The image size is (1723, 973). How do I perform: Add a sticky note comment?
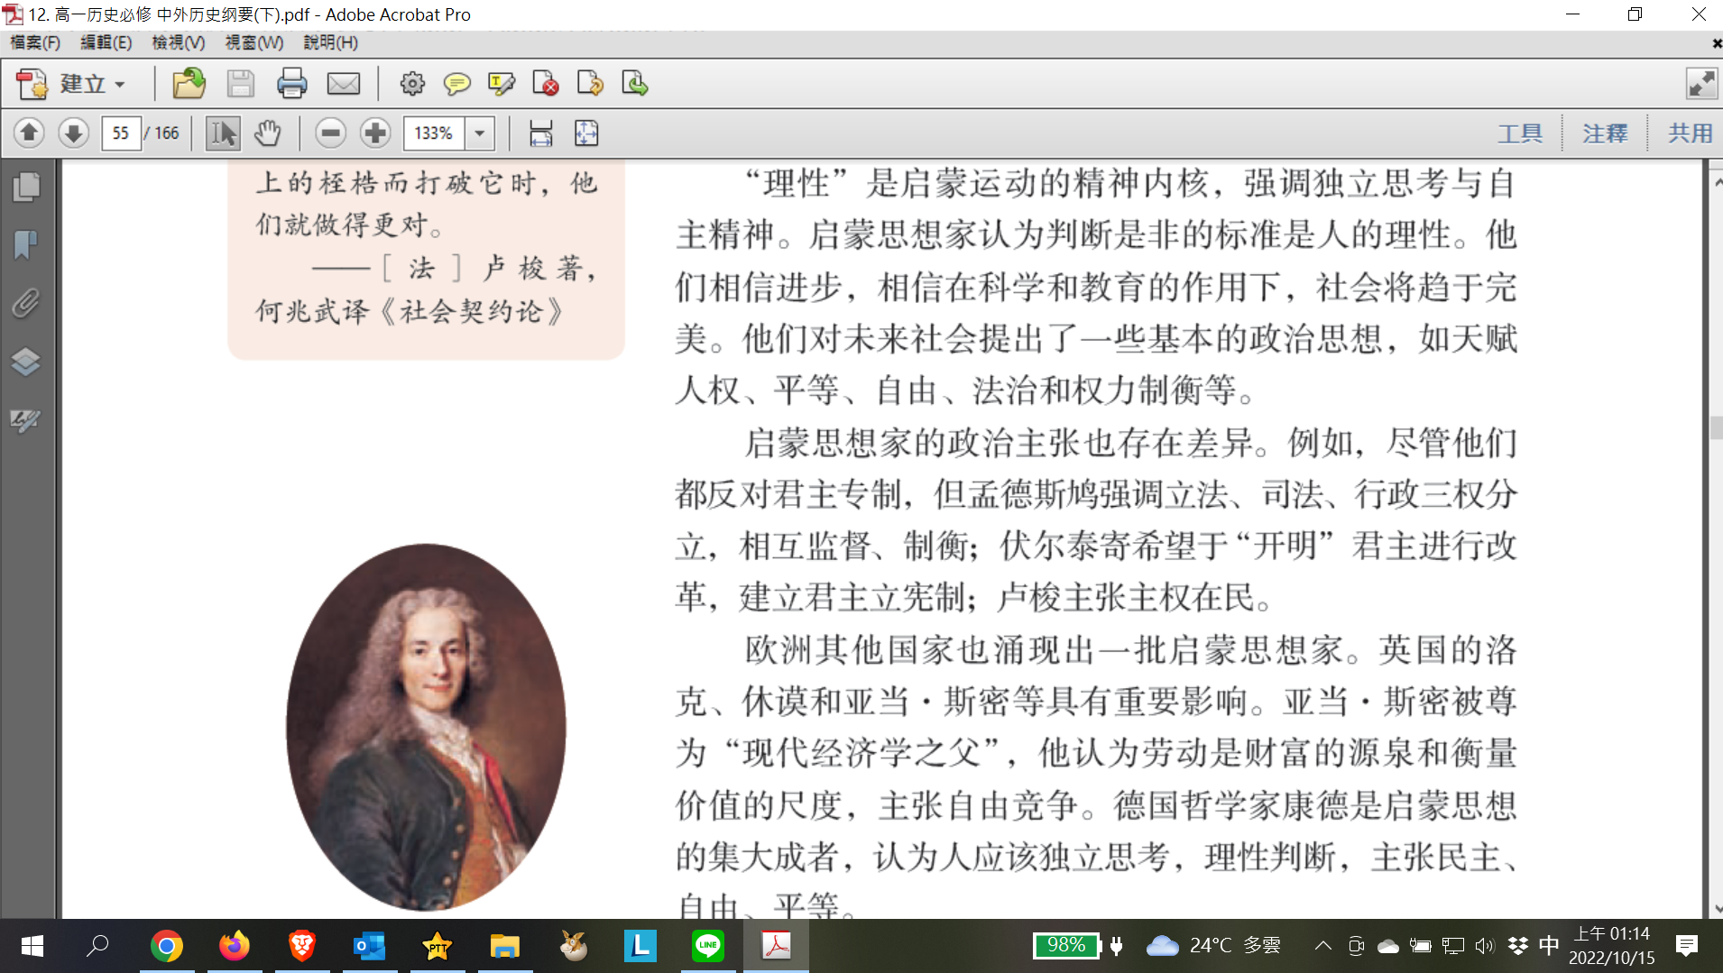(457, 84)
